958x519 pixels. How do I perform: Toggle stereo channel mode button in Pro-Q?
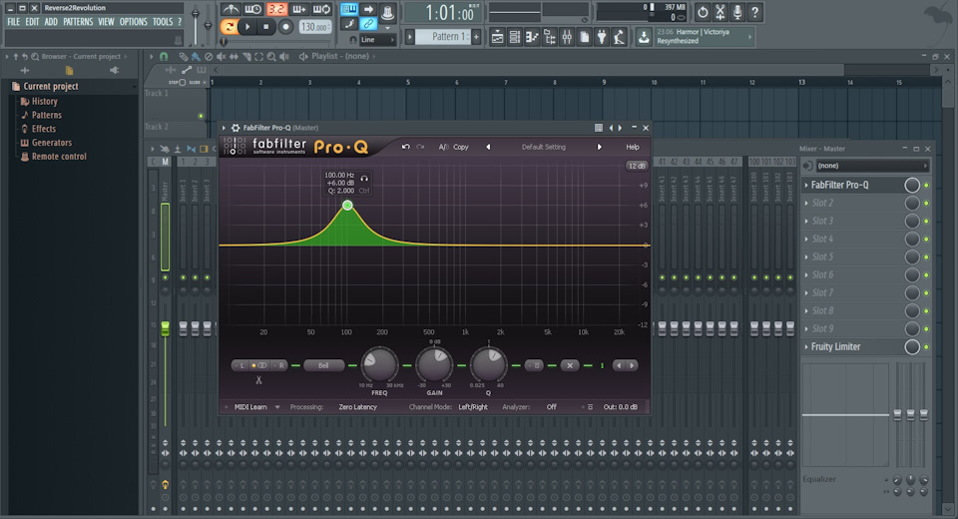coord(259,365)
